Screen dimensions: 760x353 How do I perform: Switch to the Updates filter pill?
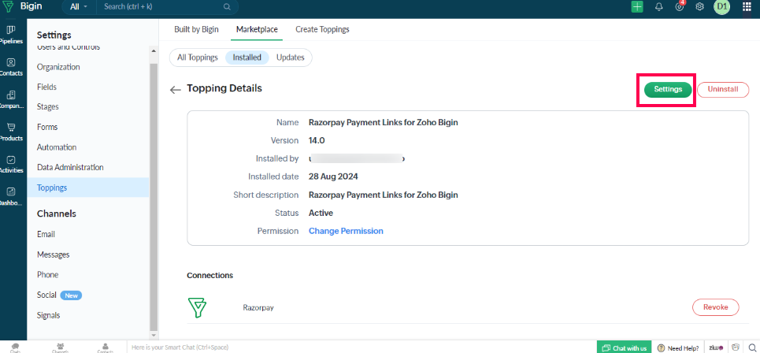pyautogui.click(x=291, y=58)
